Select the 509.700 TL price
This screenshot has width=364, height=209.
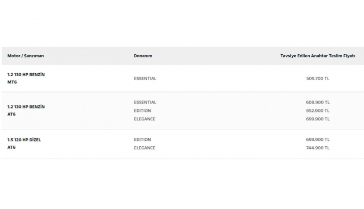tap(318, 78)
